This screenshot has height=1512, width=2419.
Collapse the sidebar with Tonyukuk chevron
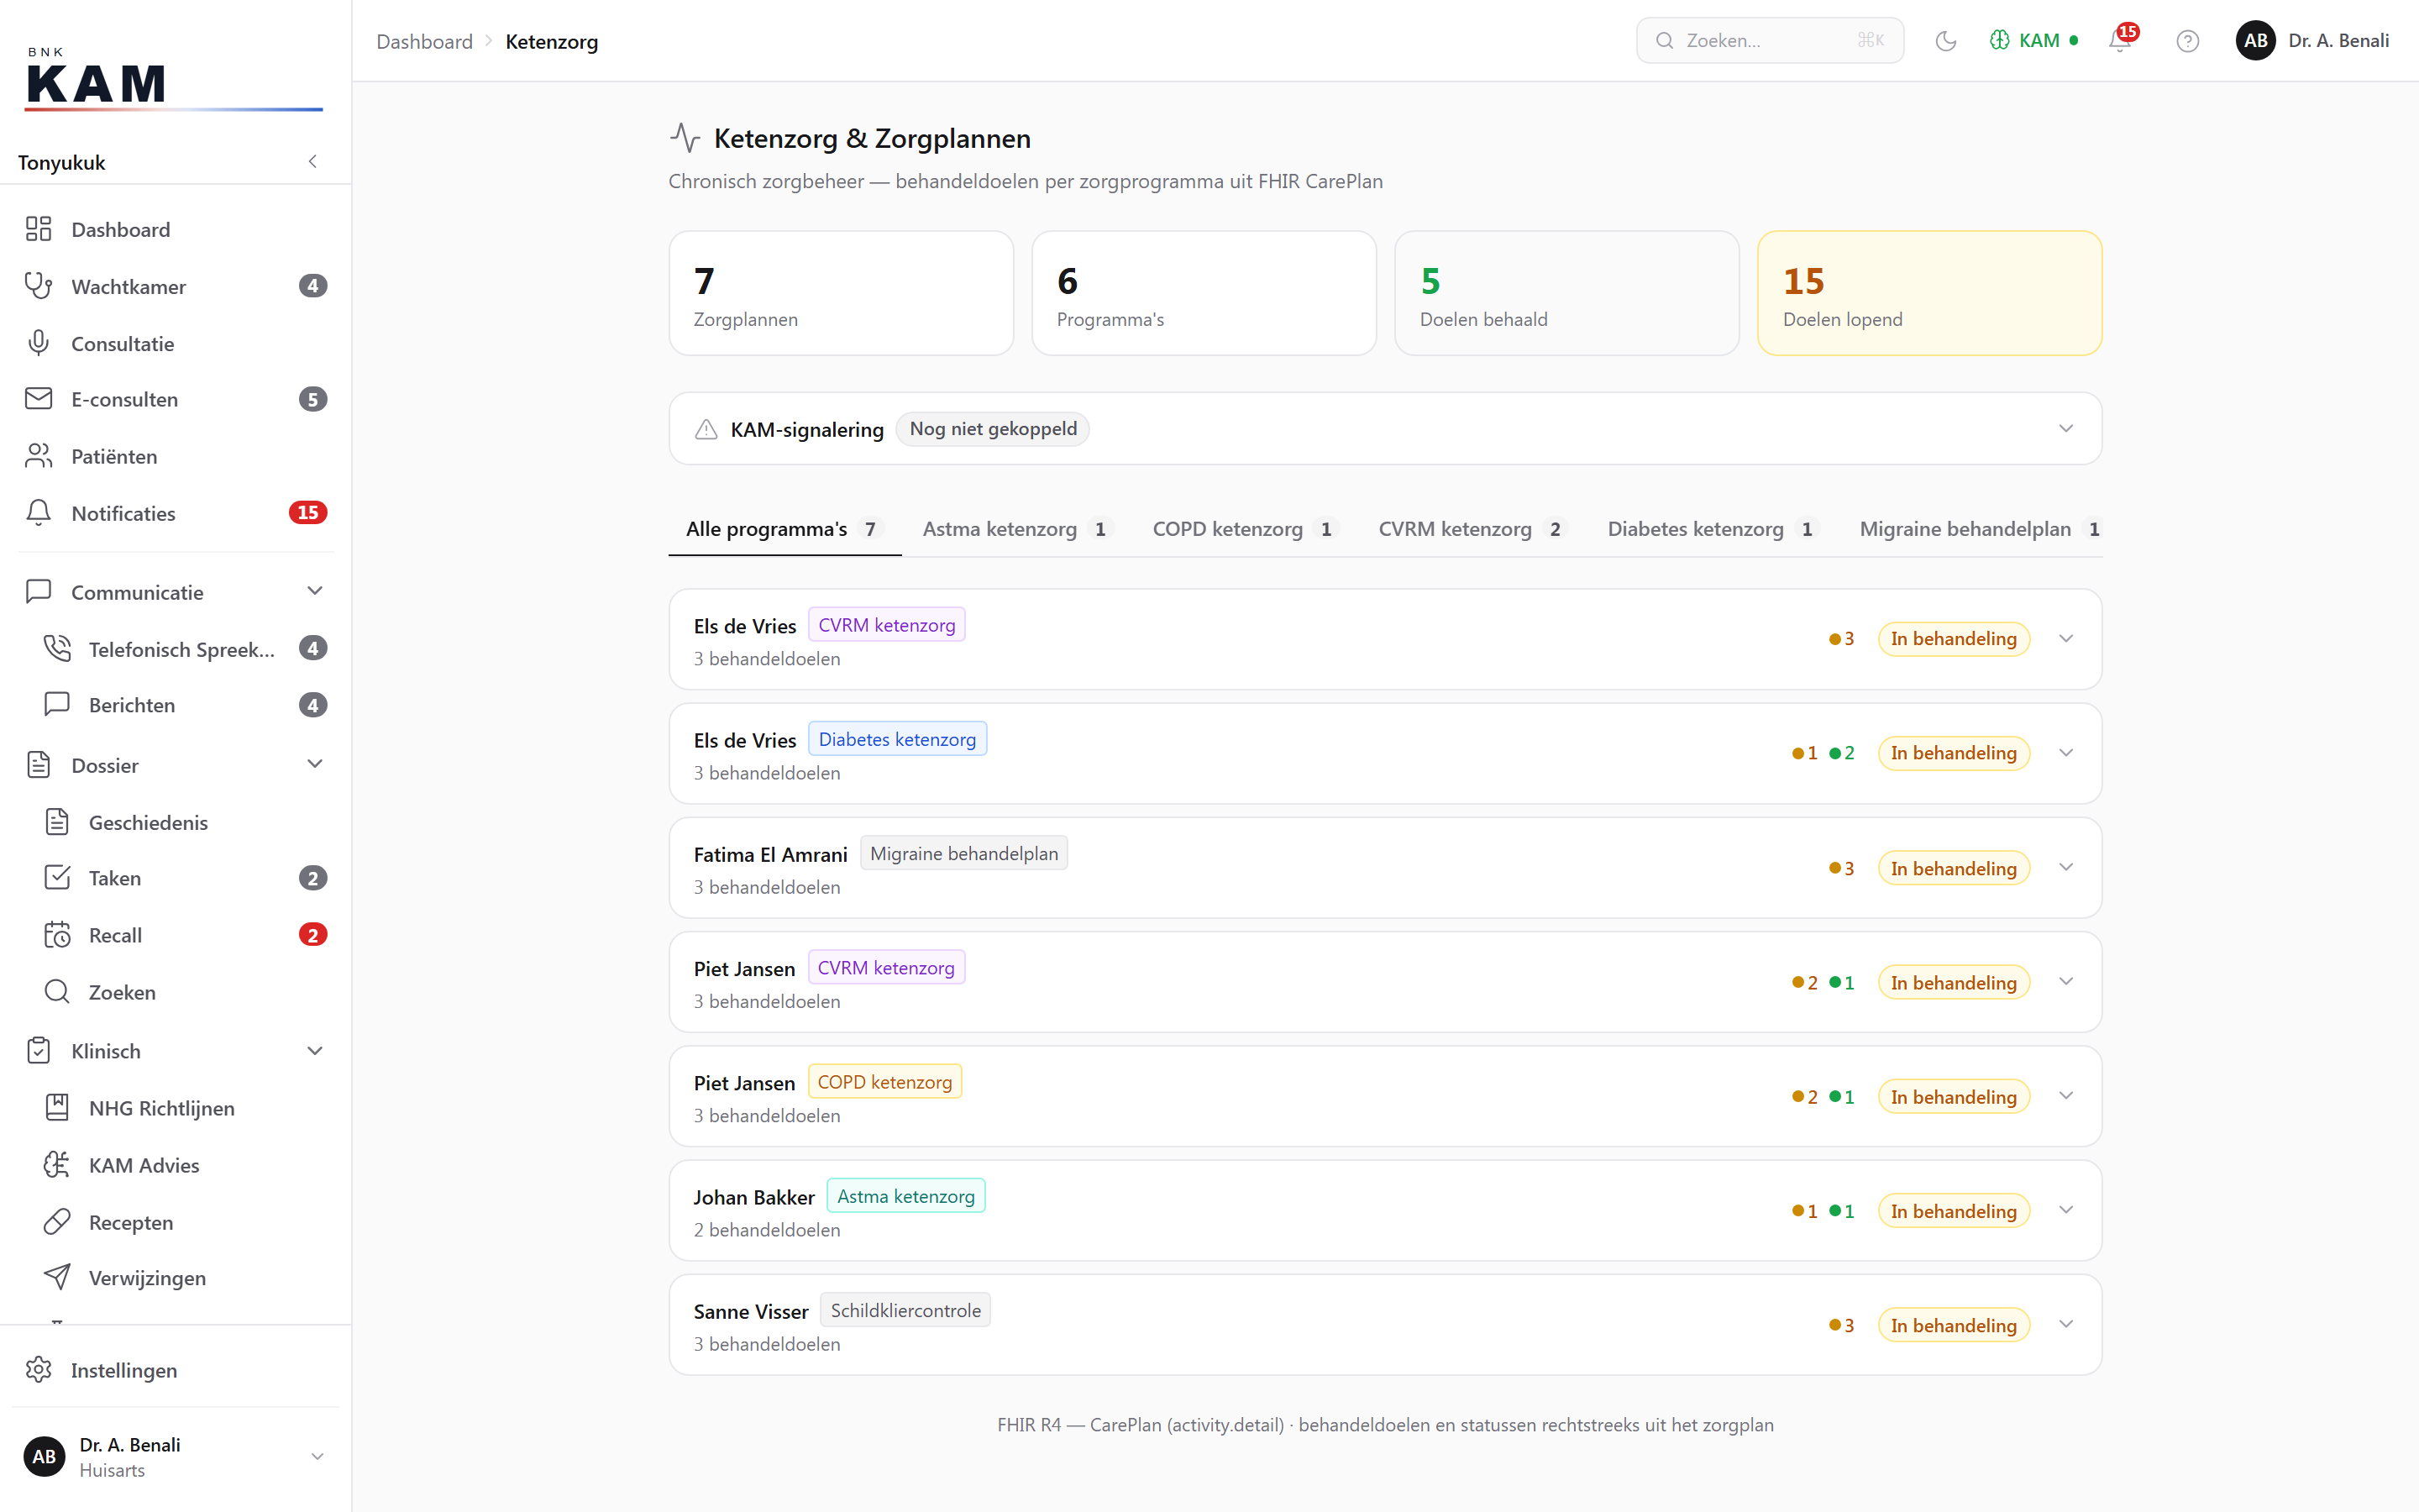(x=312, y=162)
